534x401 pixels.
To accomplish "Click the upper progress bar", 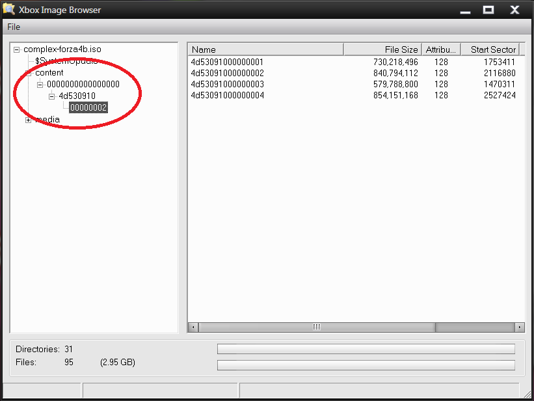I will (366, 349).
